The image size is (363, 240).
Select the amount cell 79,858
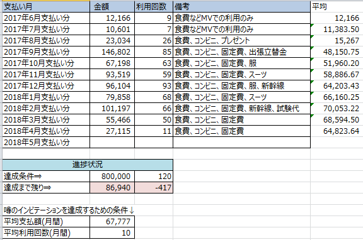coord(112,97)
